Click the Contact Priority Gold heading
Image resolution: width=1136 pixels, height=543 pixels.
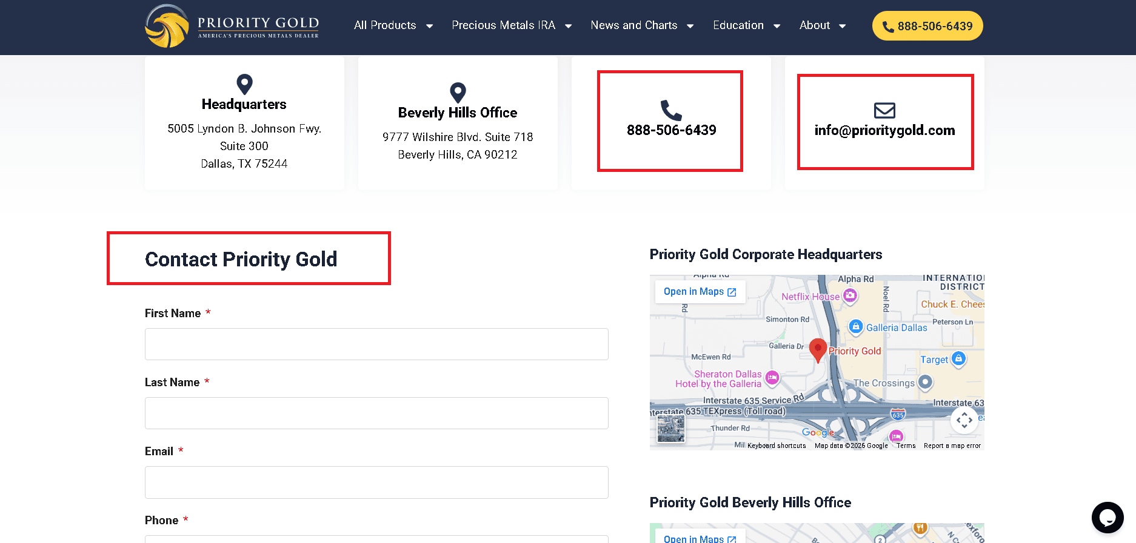[x=241, y=259]
